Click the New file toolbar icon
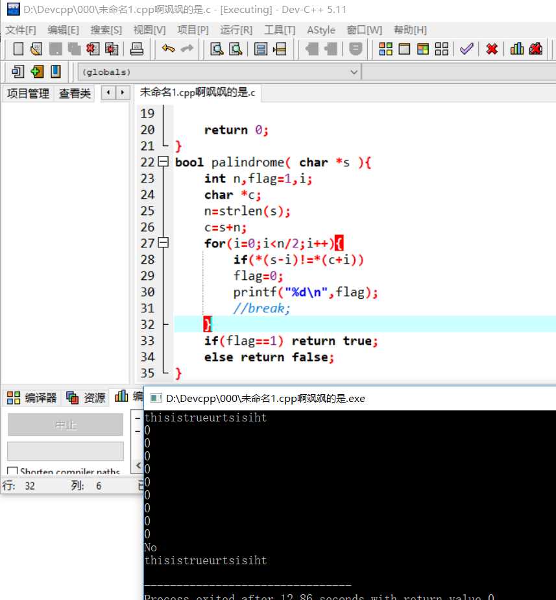The width and height of the screenshot is (556, 600). click(18, 49)
